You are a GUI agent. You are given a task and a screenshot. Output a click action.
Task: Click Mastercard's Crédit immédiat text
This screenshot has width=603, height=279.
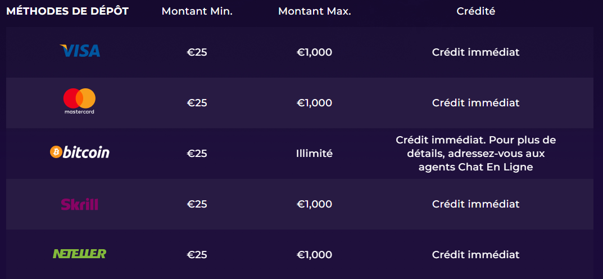point(475,103)
